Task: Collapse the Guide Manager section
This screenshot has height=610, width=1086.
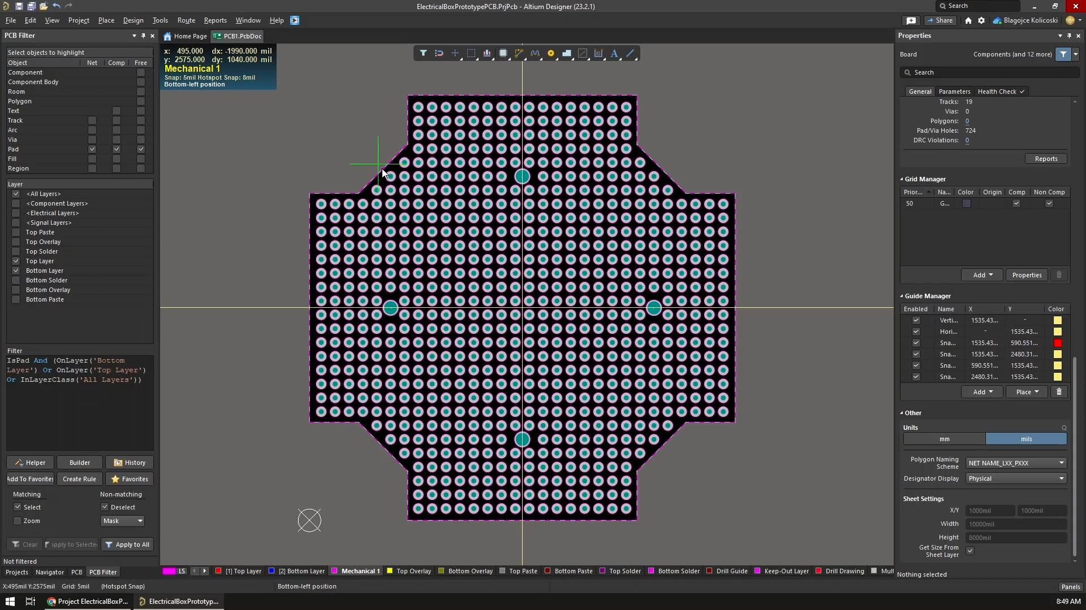Action: click(x=901, y=296)
